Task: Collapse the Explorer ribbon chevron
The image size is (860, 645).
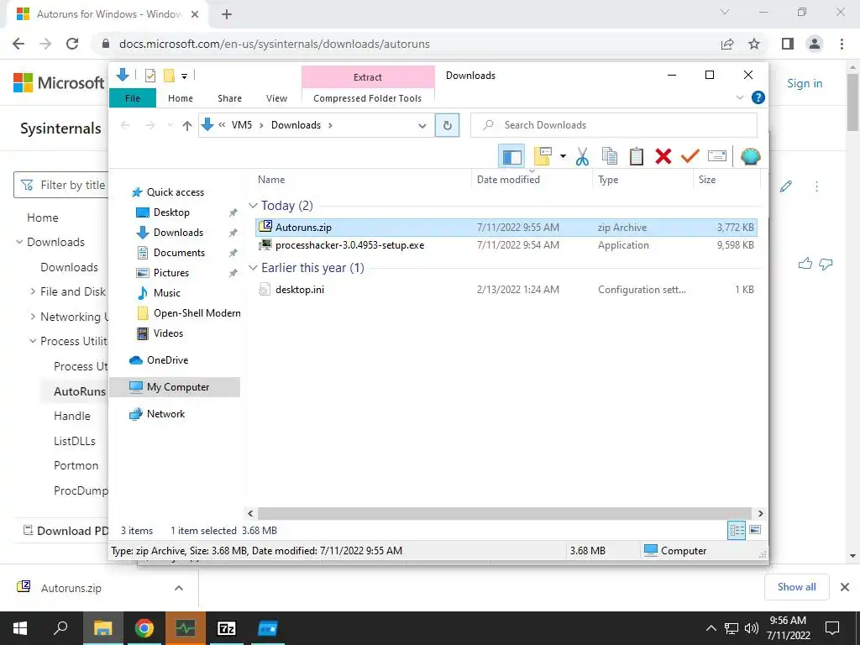Action: click(739, 97)
